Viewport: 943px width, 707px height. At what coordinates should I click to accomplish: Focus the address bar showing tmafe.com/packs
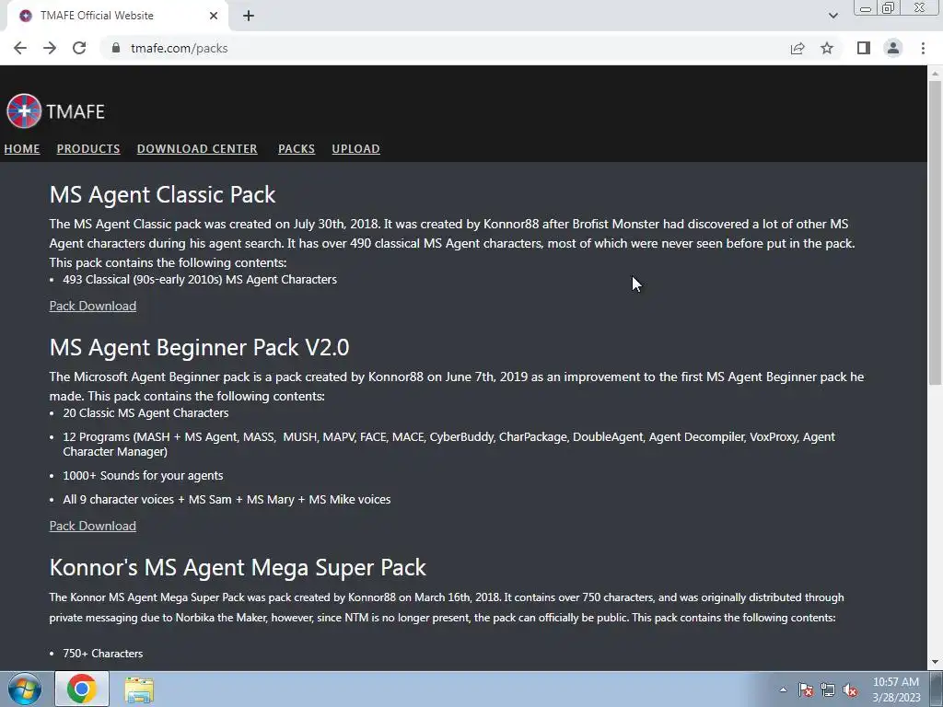(x=445, y=48)
